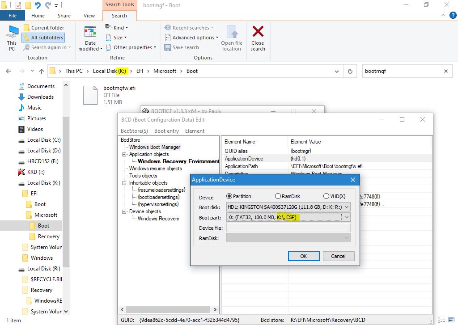Click the Close search red X icon

[258, 32]
